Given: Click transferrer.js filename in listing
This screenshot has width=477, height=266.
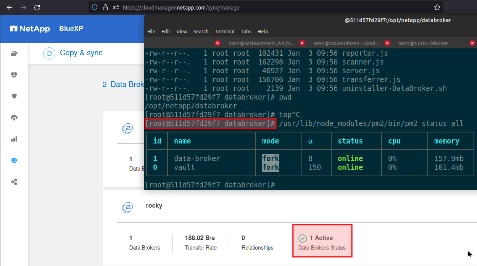Looking at the screenshot, I should tap(371, 79).
